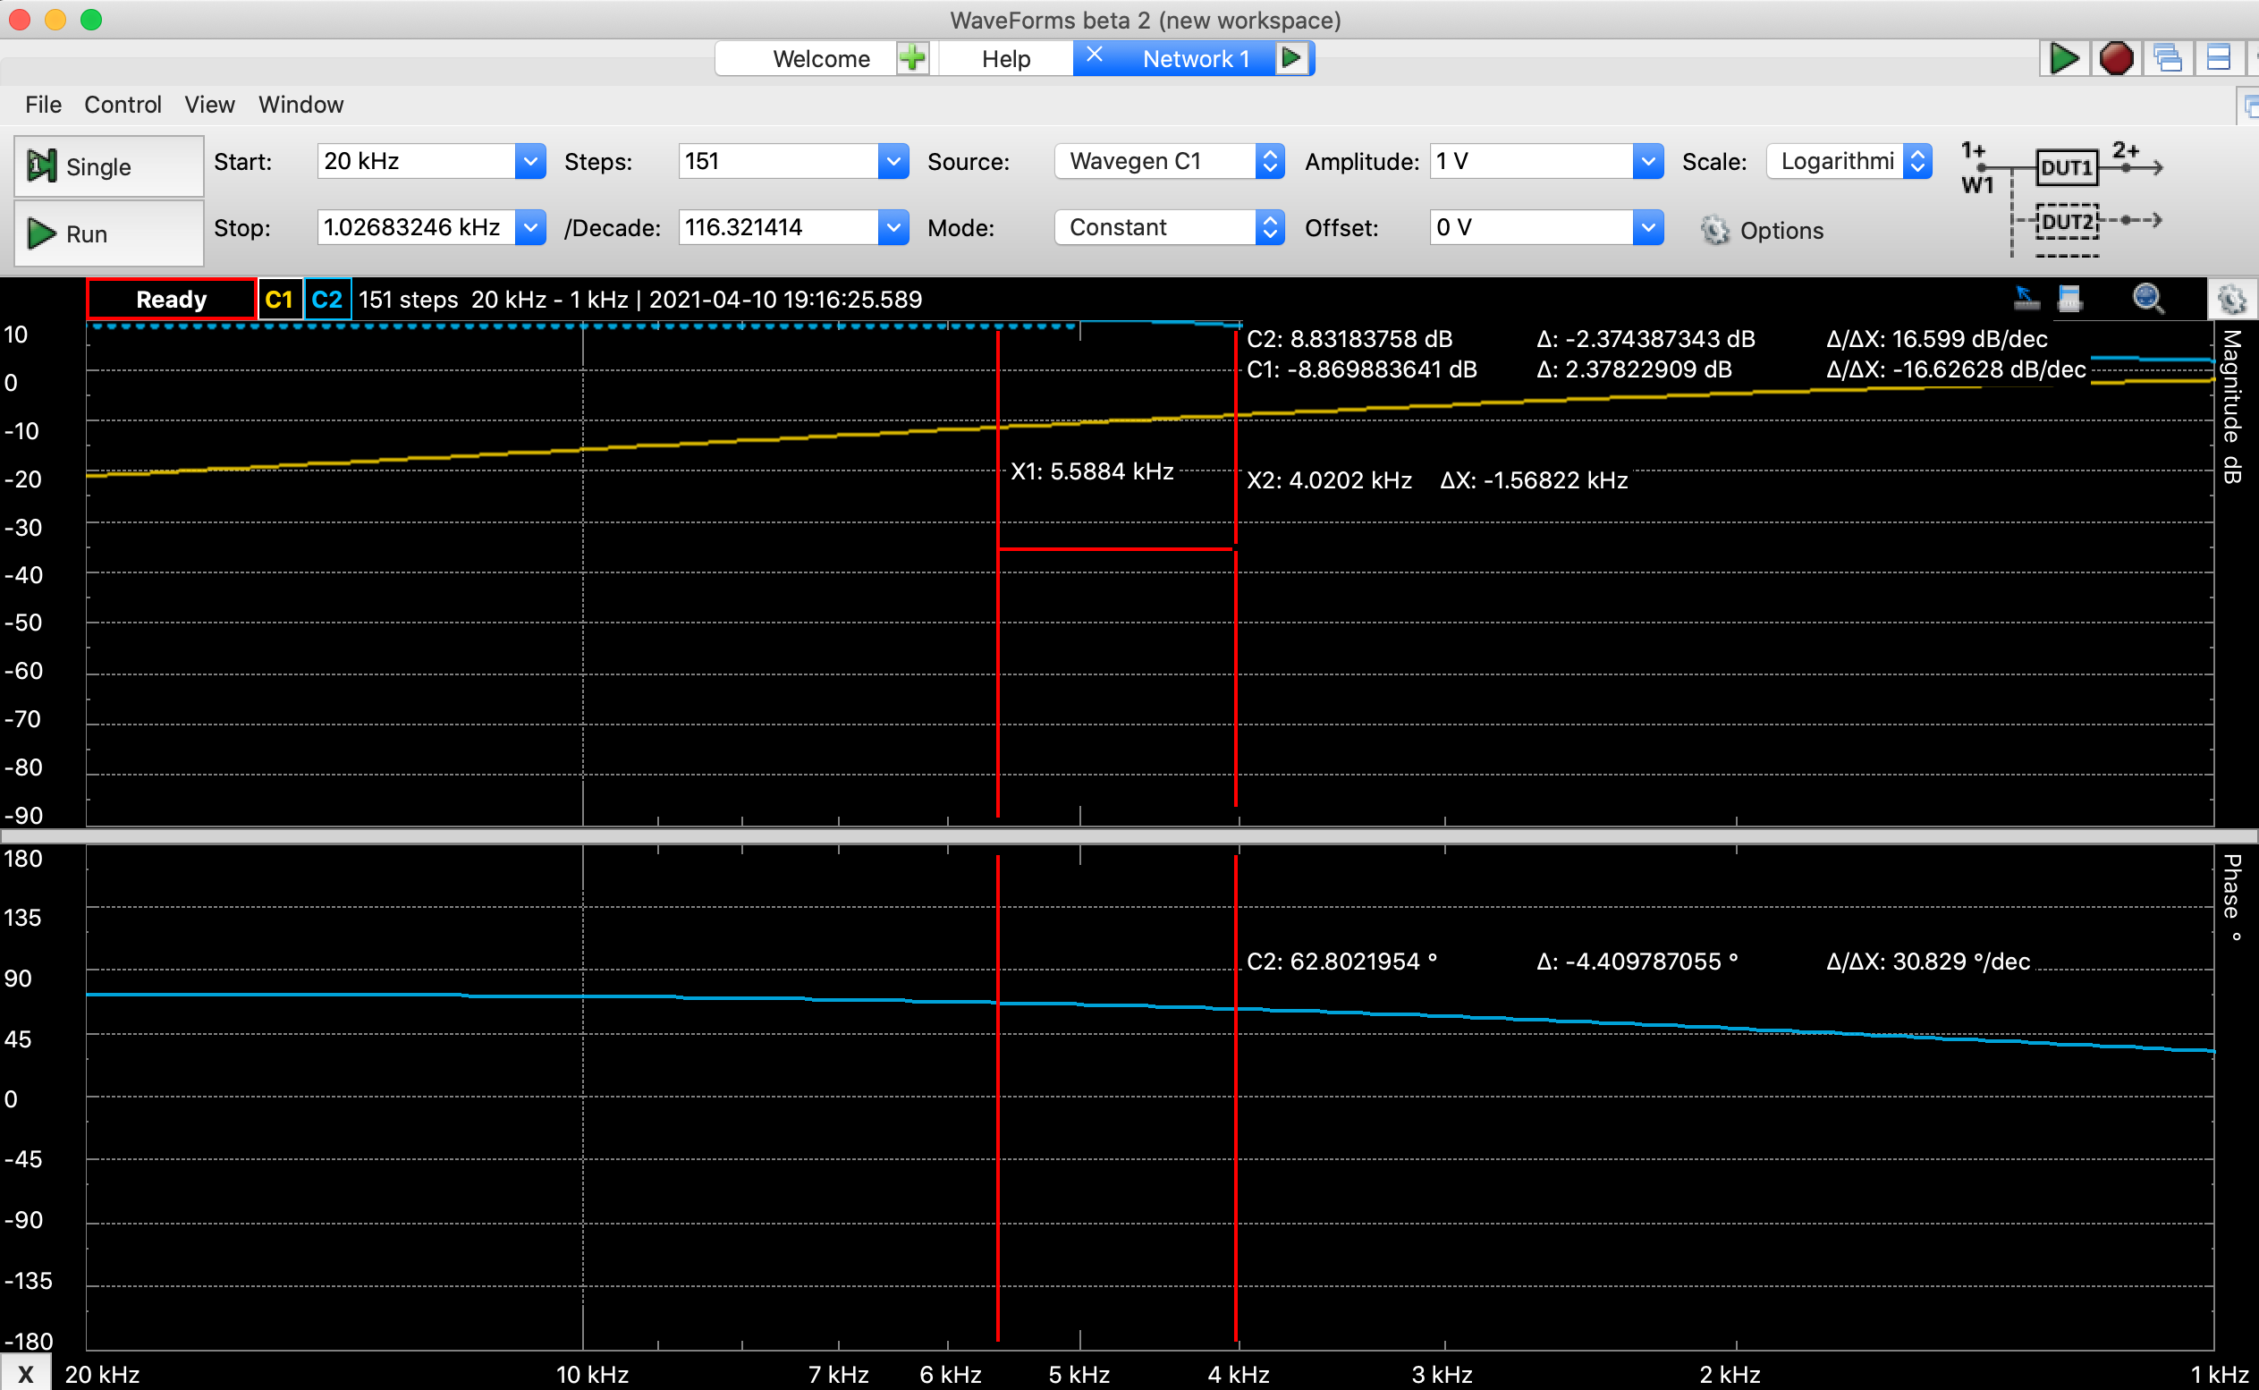The height and width of the screenshot is (1390, 2259).
Task: Click the DUT2 dashed diagram box
Action: (x=2066, y=222)
